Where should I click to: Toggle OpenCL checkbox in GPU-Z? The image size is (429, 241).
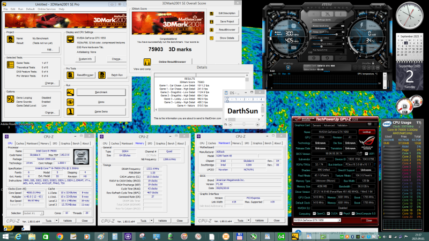314,213
